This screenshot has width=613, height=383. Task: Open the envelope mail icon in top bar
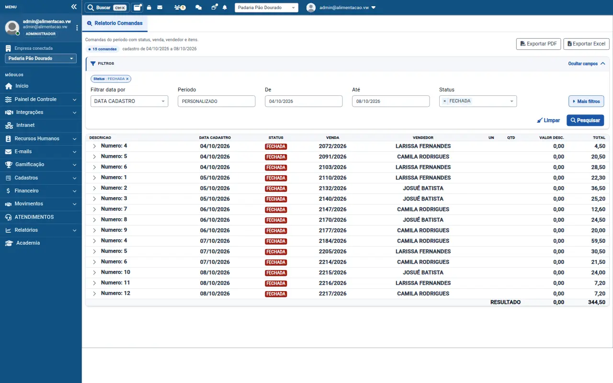click(159, 8)
